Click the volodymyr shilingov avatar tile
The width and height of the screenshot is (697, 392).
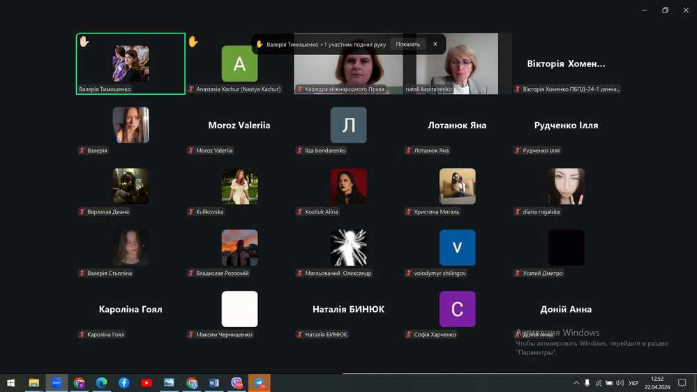(457, 248)
